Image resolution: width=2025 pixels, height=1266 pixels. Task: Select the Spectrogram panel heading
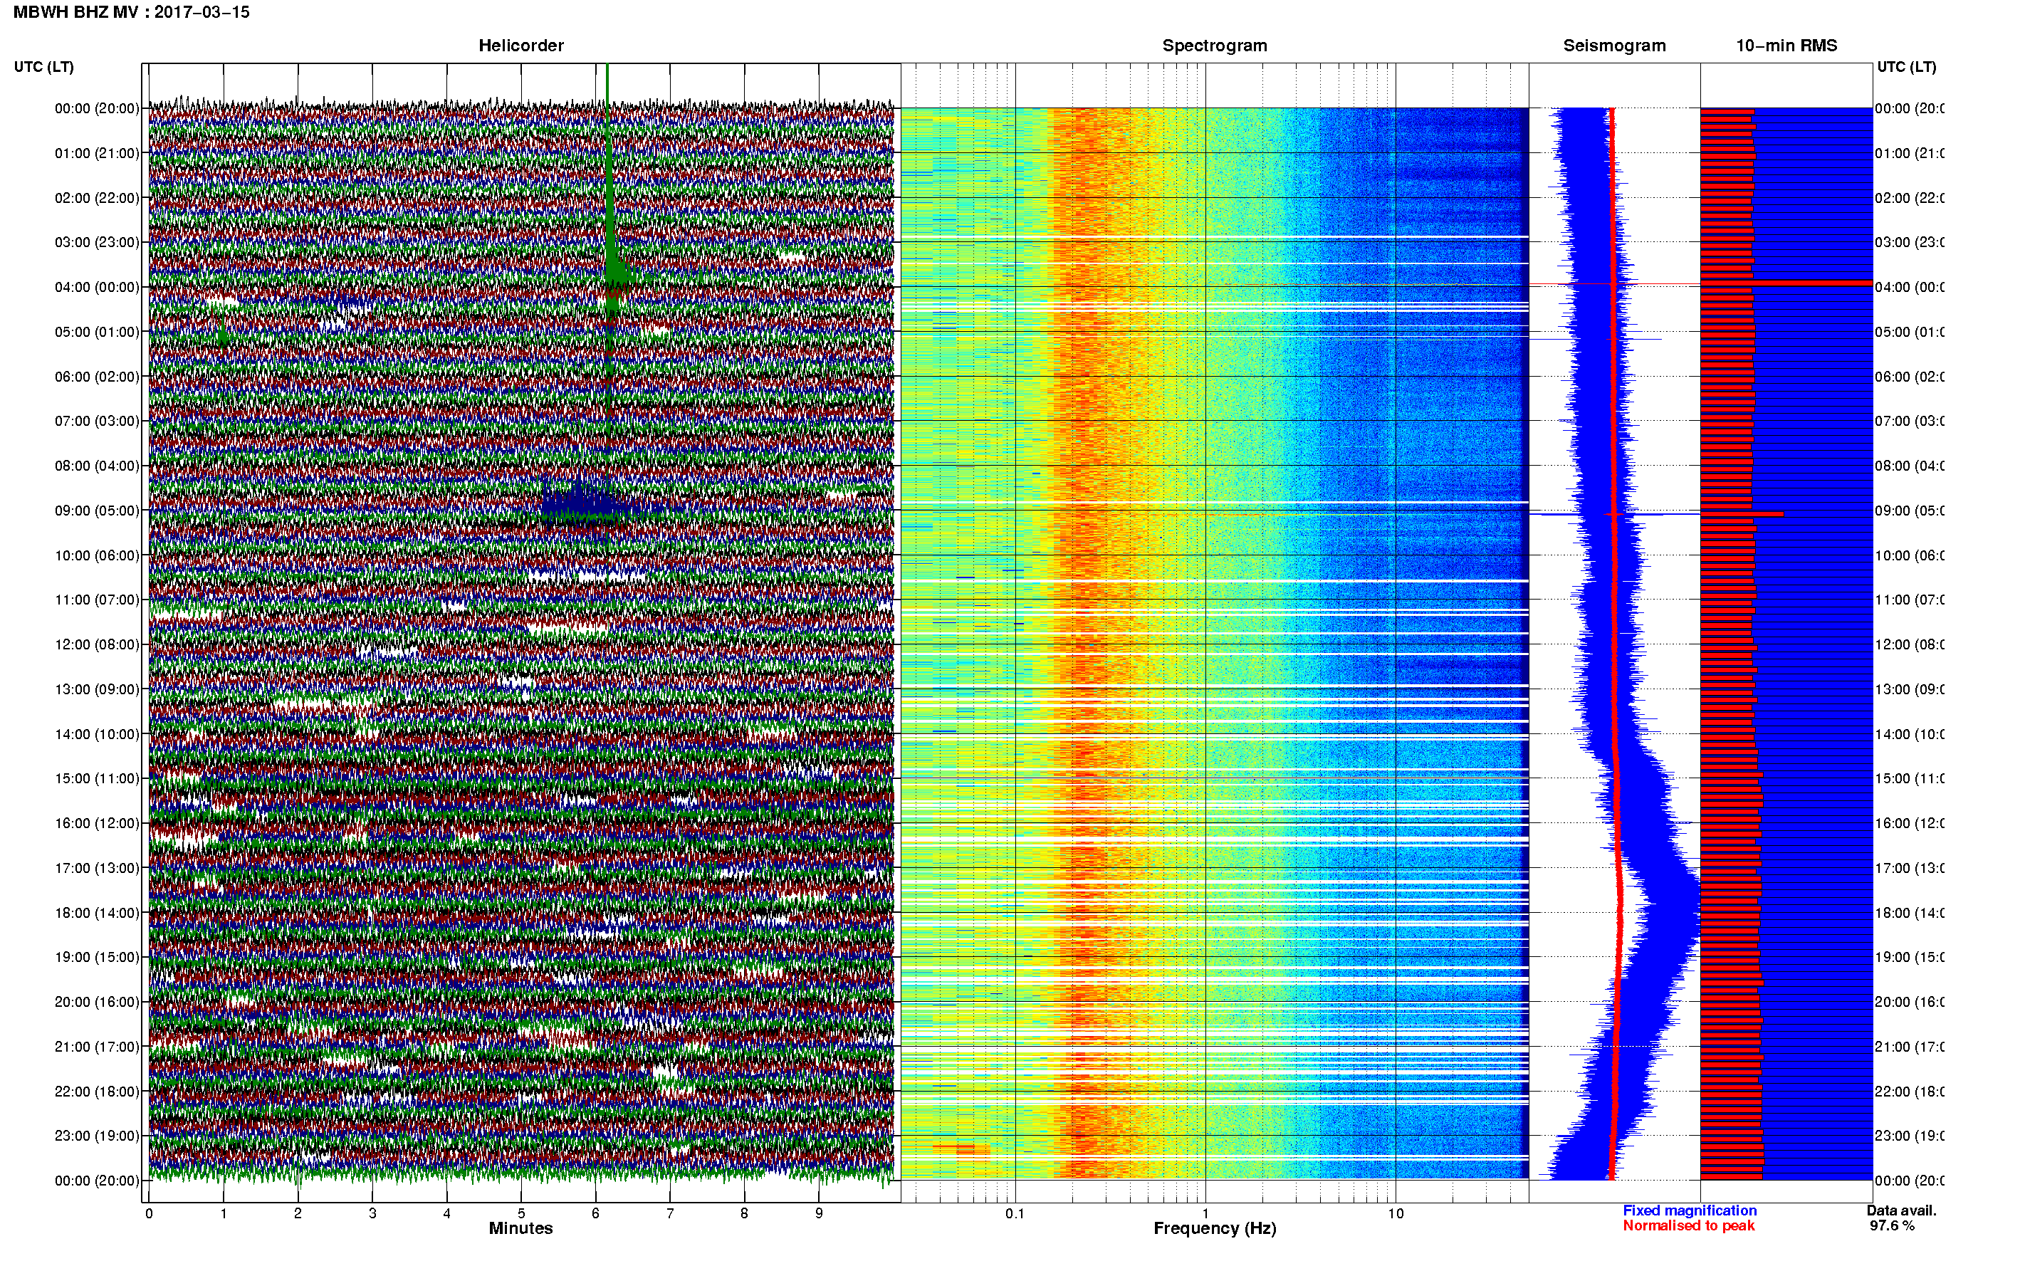pyautogui.click(x=1214, y=46)
